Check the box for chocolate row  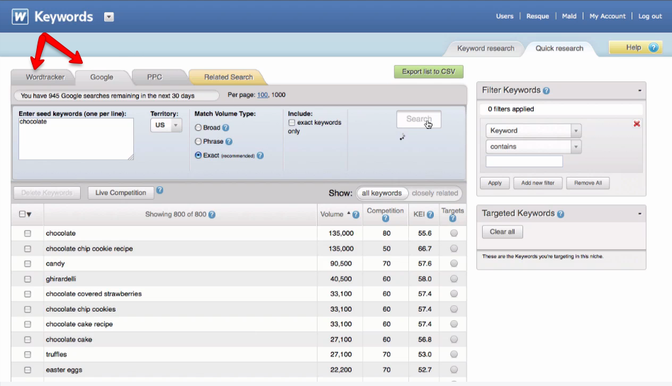[28, 234]
